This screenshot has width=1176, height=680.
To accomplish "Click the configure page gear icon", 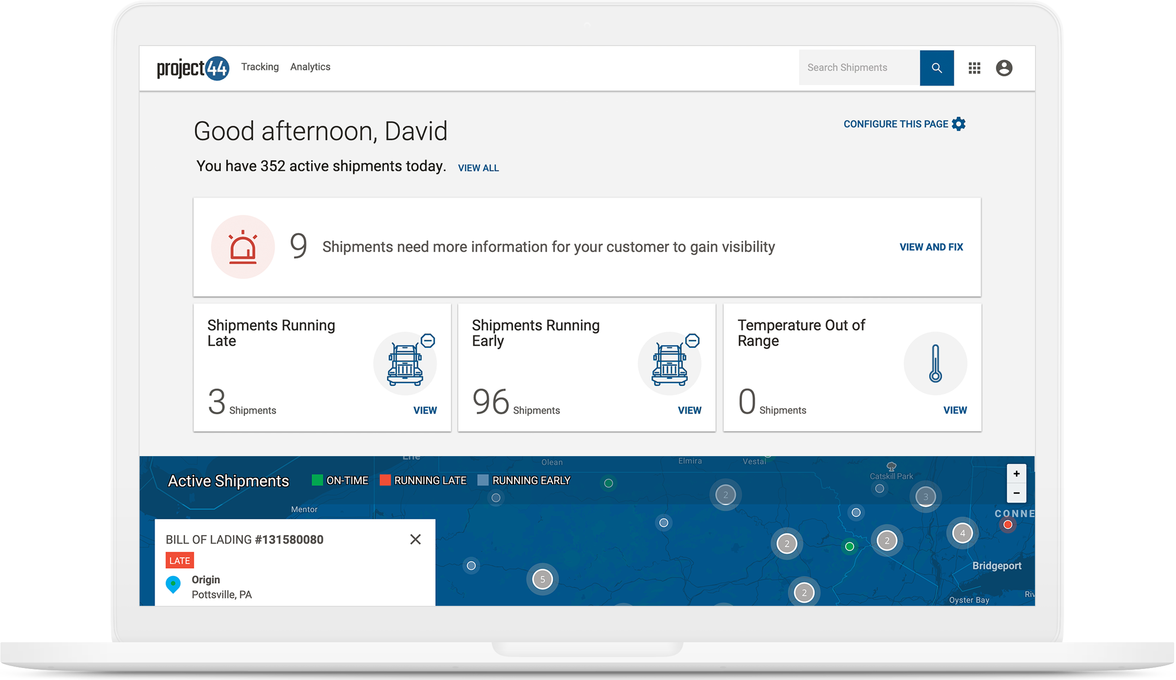I will pyautogui.click(x=959, y=123).
